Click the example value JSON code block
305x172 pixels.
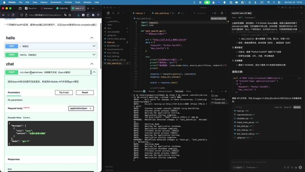(x=51, y=133)
